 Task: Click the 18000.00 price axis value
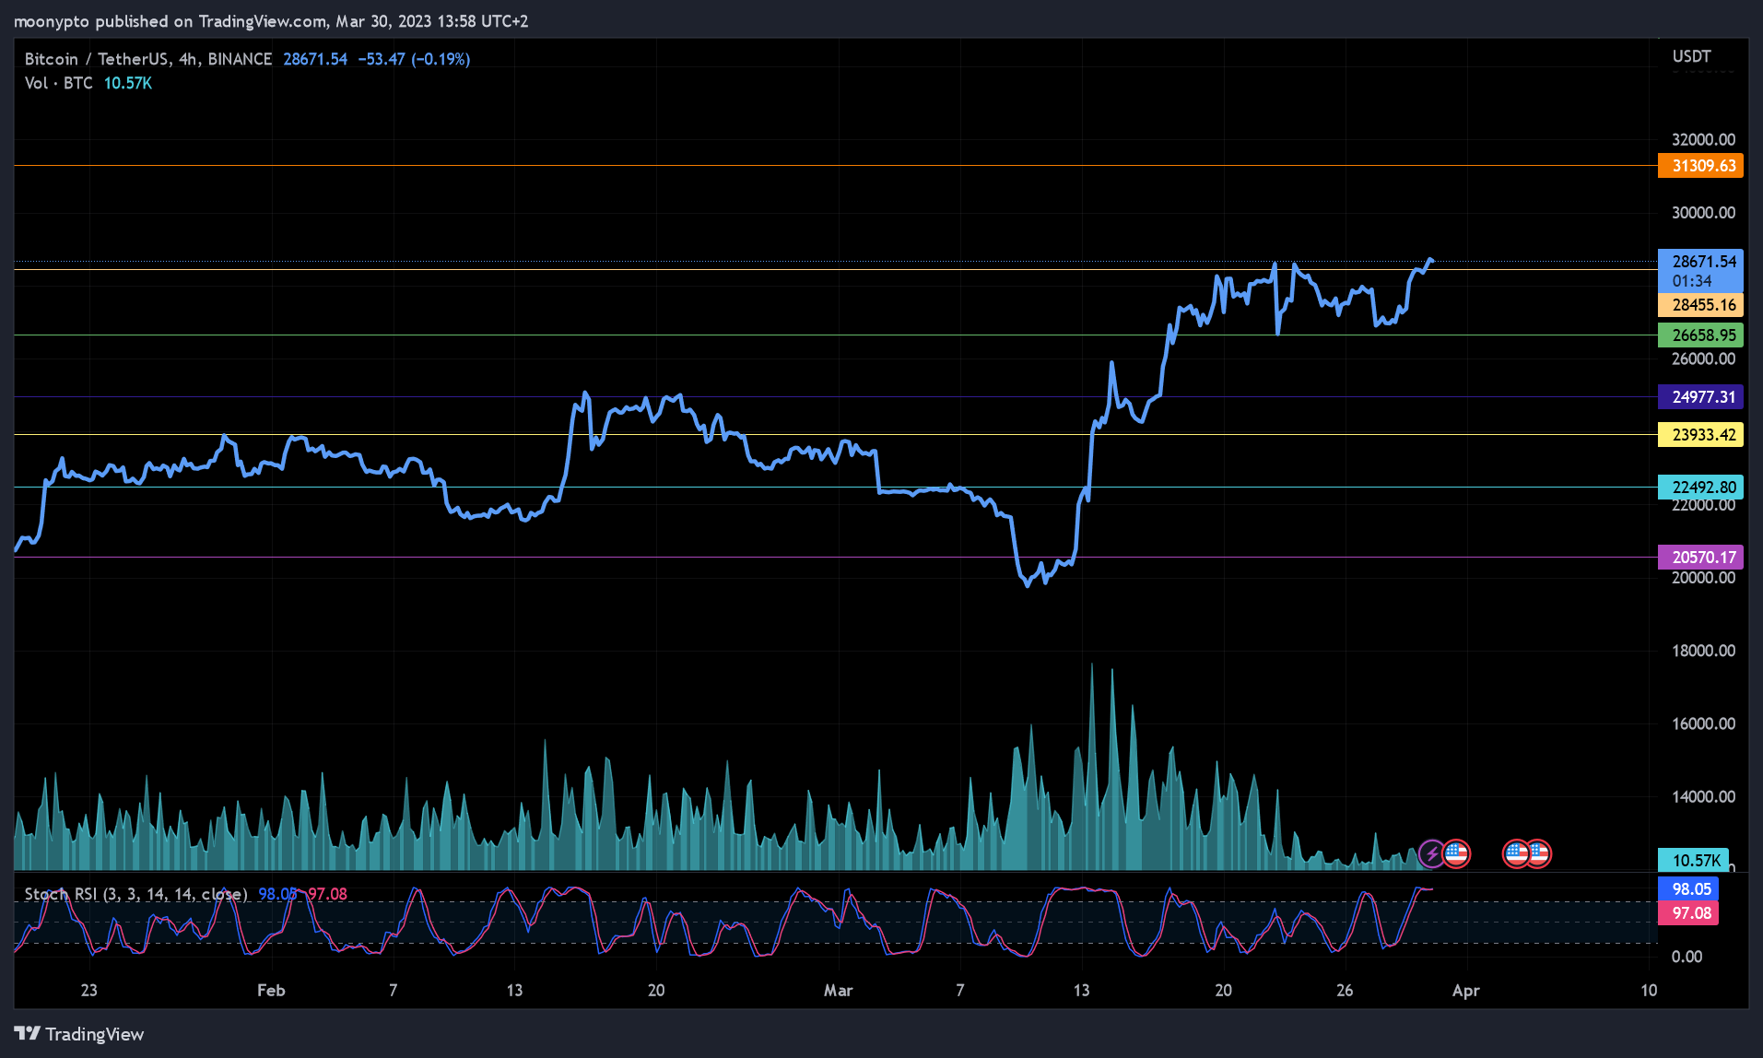tap(1704, 651)
